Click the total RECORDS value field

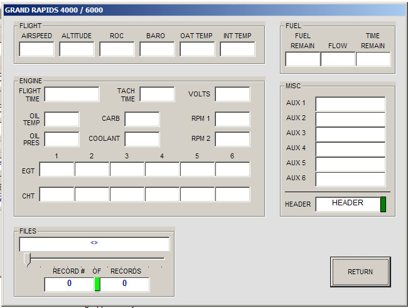125,284
